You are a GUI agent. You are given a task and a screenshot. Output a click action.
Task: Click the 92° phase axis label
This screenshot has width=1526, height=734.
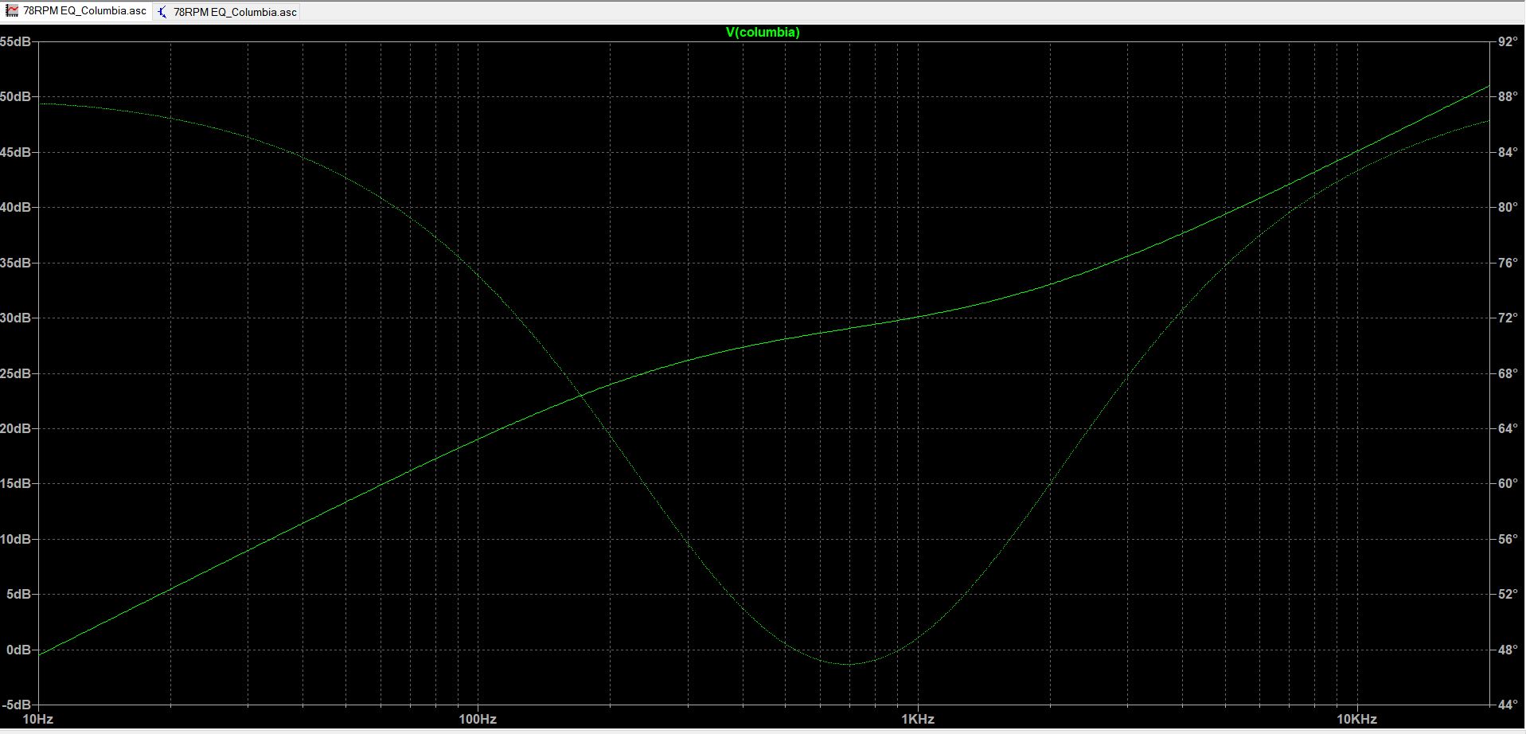1508,41
